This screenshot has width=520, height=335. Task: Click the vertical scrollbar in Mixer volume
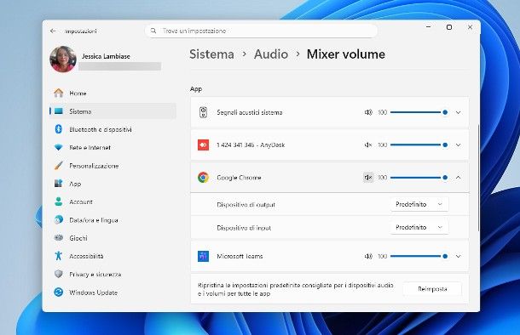point(478,178)
